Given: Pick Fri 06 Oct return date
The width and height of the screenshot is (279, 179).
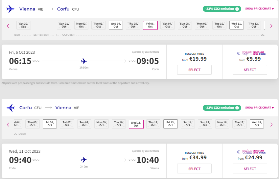Looking at the screenshot, I should [50, 124].
